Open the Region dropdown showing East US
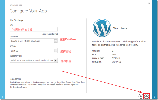Screen dimensions: 158x100 [34, 51]
